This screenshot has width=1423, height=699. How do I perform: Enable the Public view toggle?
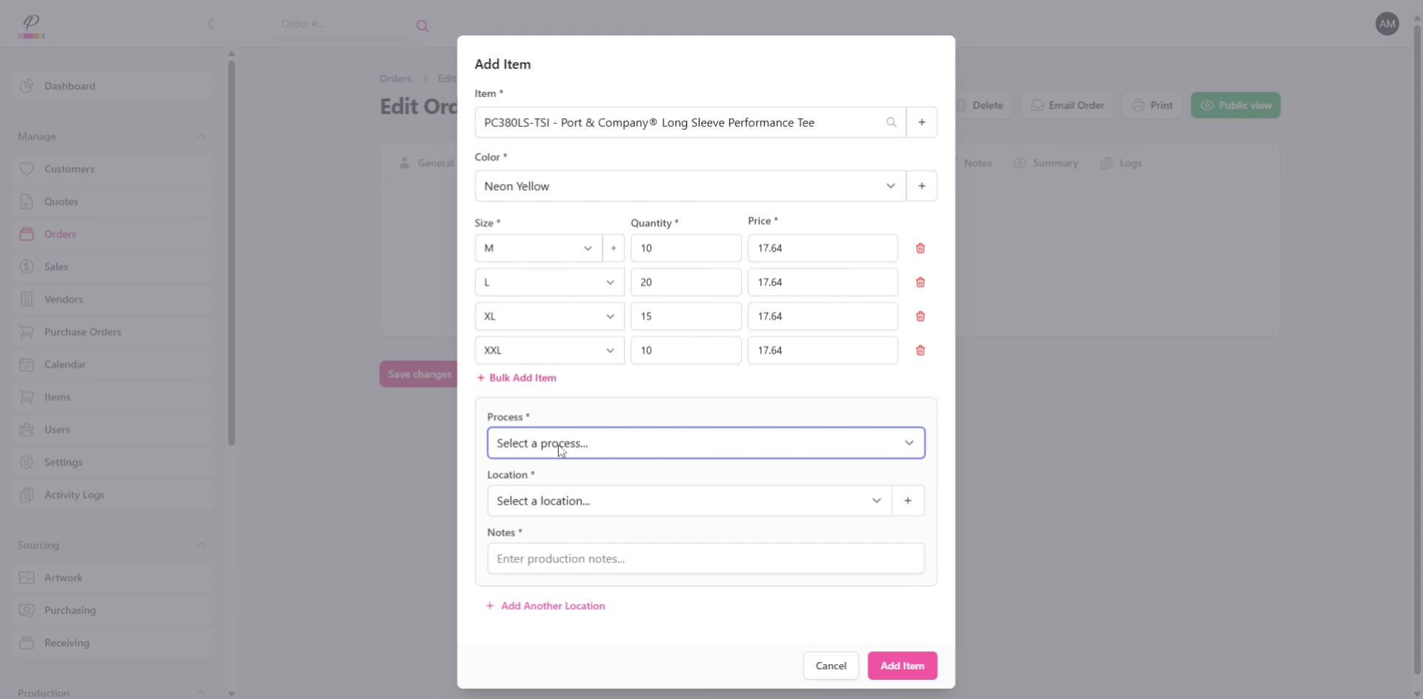pos(1235,105)
